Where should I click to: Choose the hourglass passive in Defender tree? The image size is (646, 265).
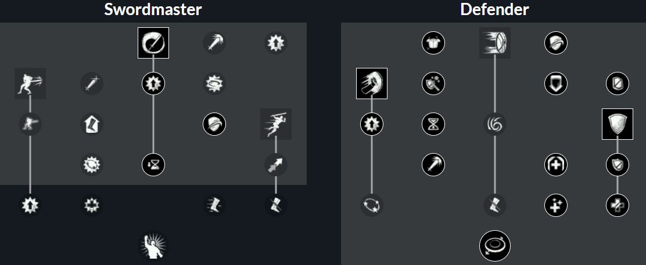pyautogui.click(x=433, y=124)
